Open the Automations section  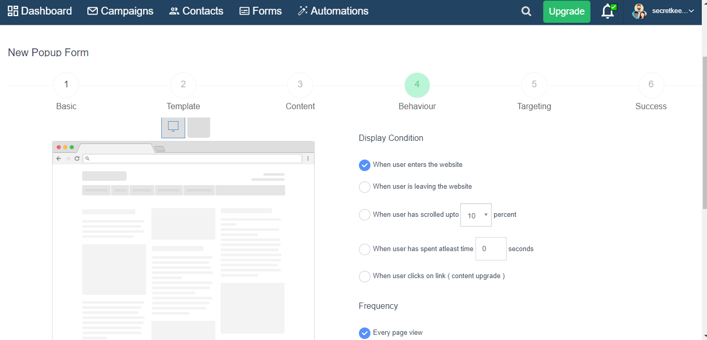pos(333,11)
